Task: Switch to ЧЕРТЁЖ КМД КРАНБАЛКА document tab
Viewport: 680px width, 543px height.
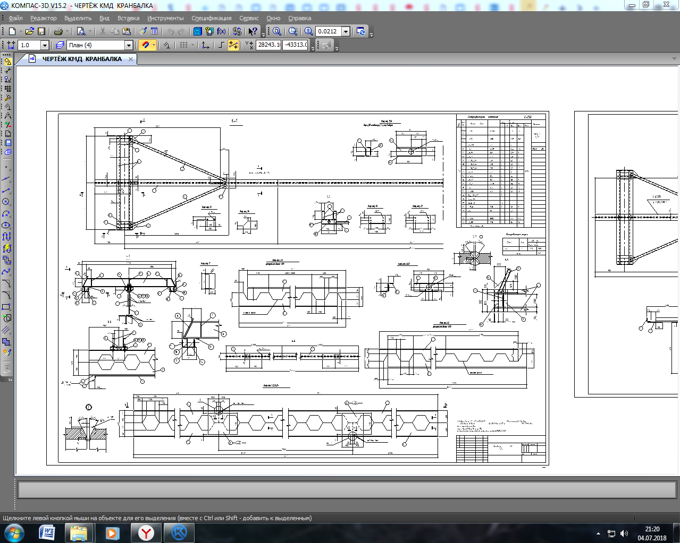Action: click(x=81, y=59)
